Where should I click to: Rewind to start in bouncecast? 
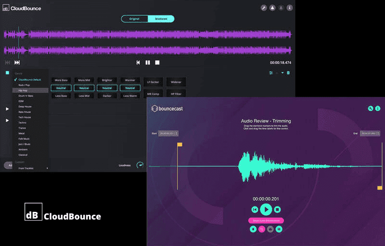255,209
